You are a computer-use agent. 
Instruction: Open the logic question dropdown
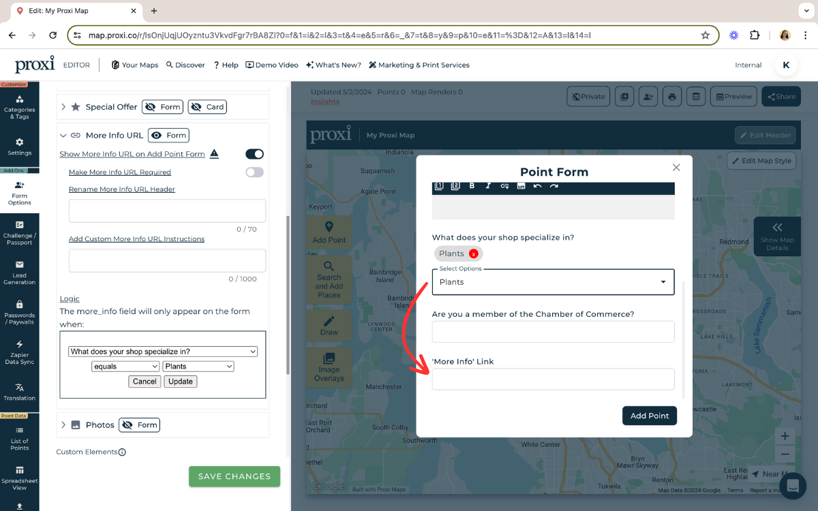[163, 352]
